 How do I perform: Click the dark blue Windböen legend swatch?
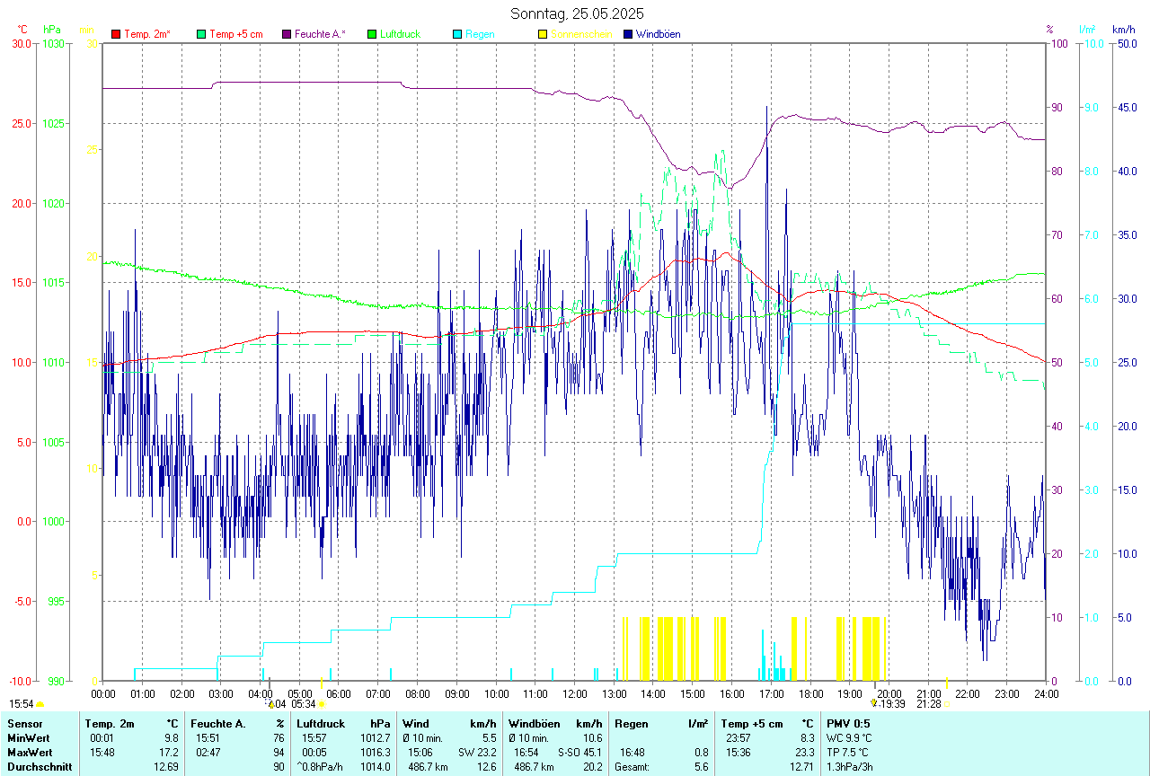[628, 34]
